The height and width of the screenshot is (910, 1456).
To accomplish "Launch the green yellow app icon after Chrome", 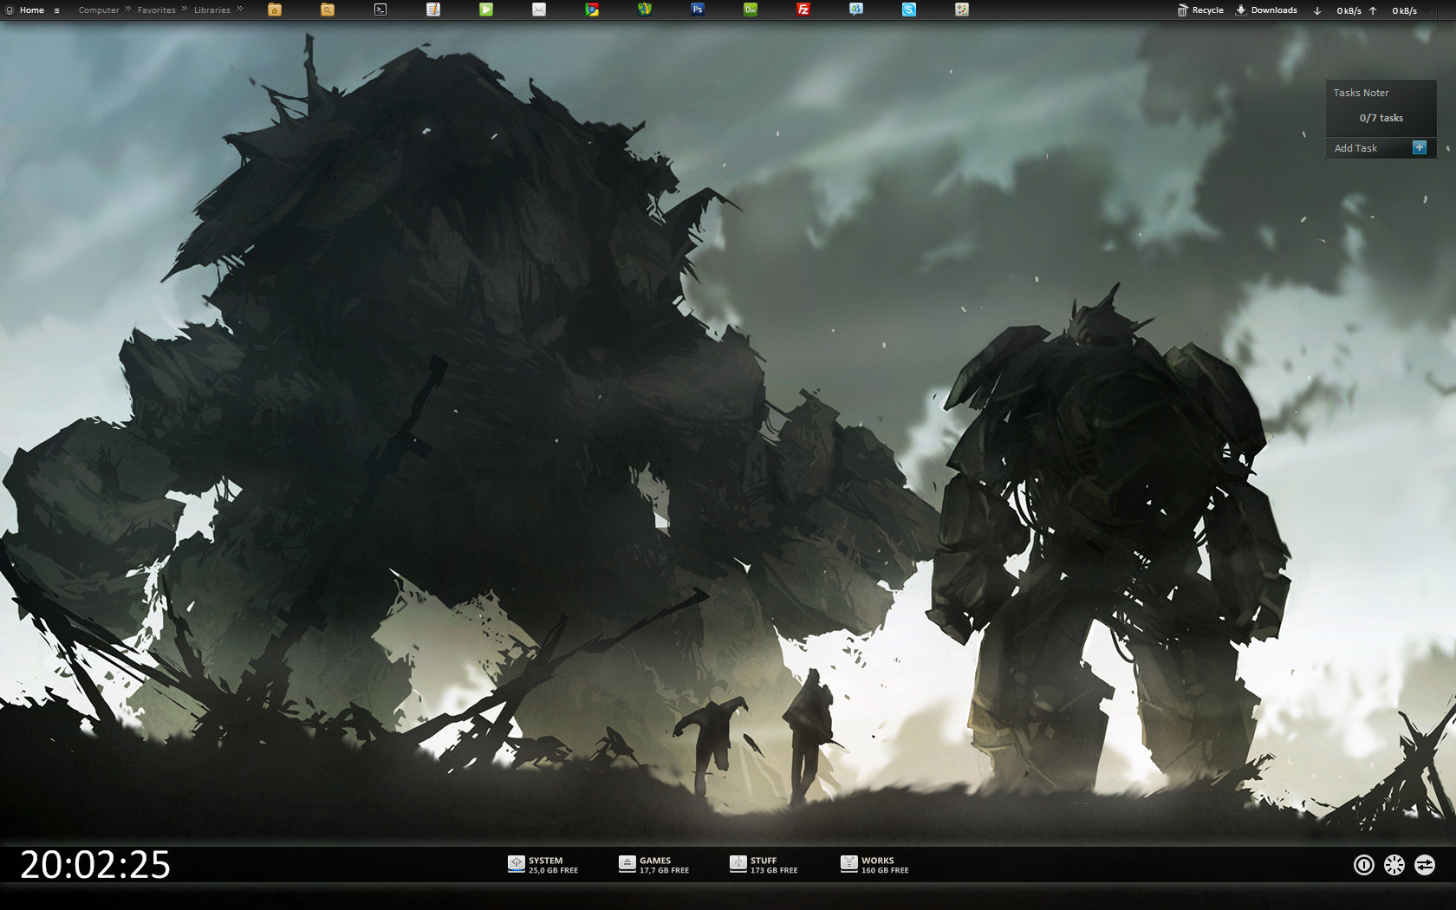I will point(645,10).
